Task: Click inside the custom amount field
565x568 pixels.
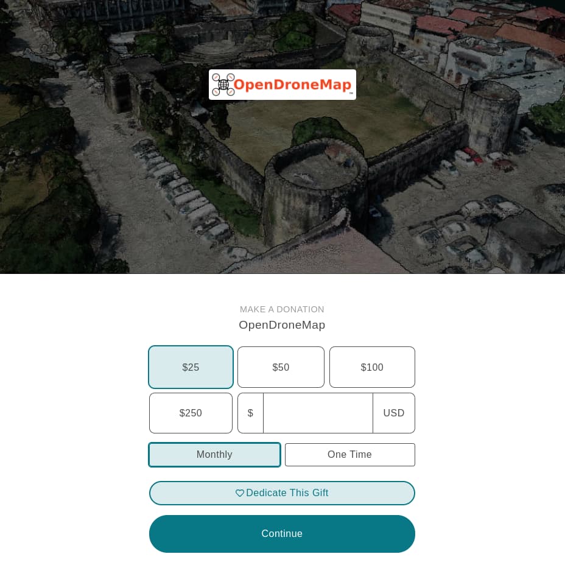Action: coord(318,413)
